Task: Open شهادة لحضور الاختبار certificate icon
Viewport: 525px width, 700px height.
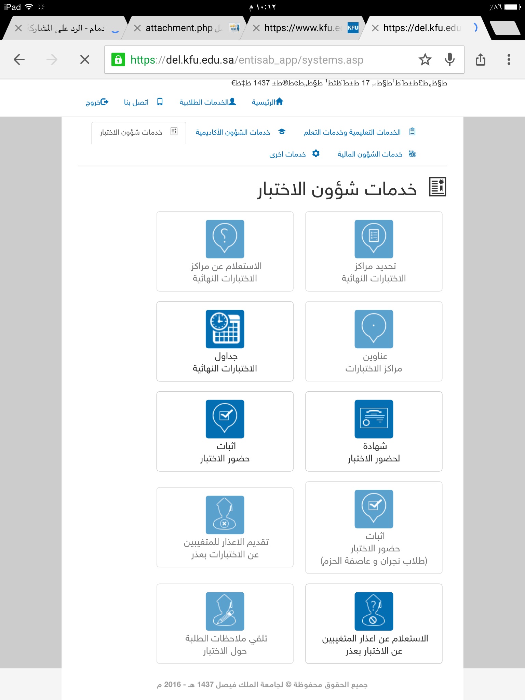Action: pos(374,419)
